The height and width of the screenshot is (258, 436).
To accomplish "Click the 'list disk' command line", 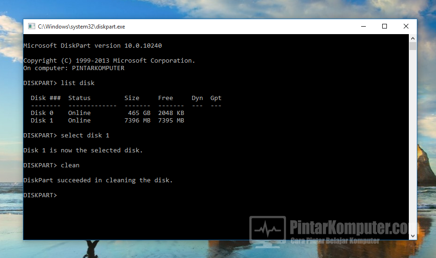I will pyautogui.click(x=59, y=83).
